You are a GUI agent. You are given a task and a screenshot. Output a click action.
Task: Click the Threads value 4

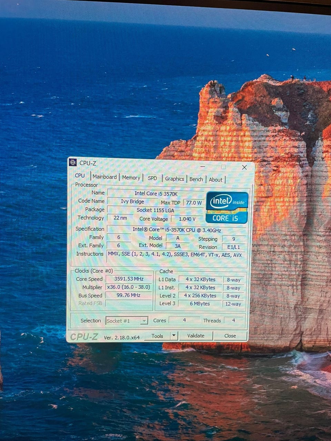234,320
